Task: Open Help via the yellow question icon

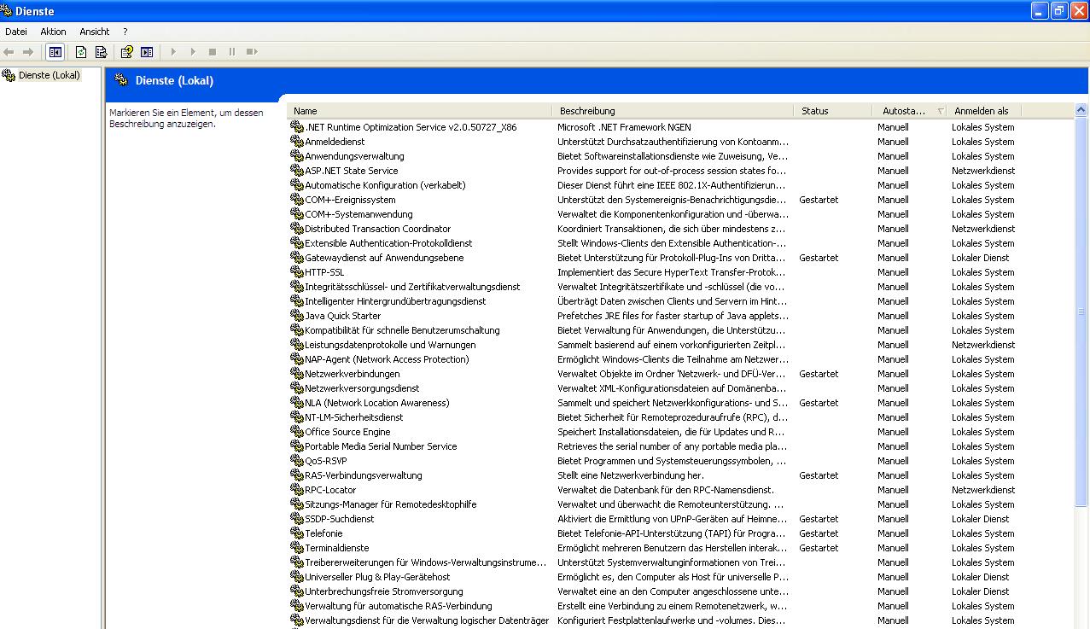Action: [x=127, y=52]
